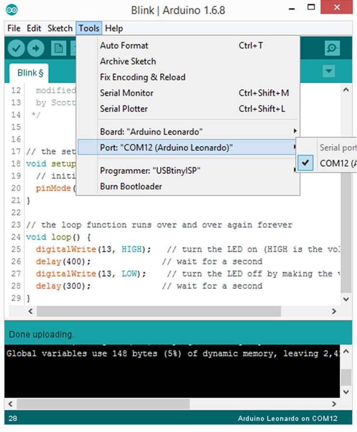Click the "Done uploading." status message
The height and width of the screenshot is (432, 357).
pyautogui.click(x=41, y=334)
